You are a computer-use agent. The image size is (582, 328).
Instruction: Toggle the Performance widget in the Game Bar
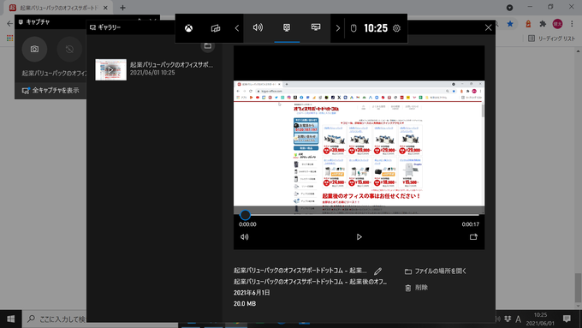pos(316,28)
